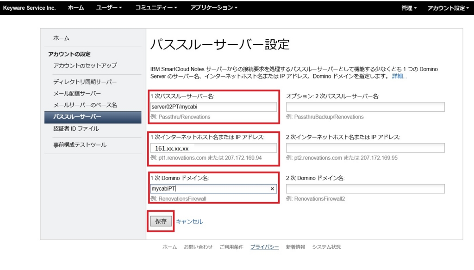The image size is (474, 270).
Task: Focus the primary passthru server name field
Action: 213,107
